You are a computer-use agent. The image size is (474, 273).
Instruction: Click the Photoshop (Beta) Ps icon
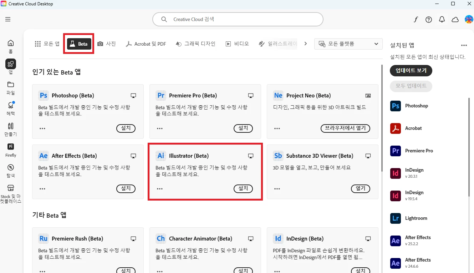pyautogui.click(x=44, y=95)
